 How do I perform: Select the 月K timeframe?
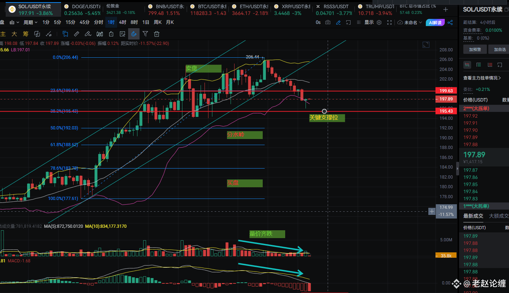pos(170,22)
